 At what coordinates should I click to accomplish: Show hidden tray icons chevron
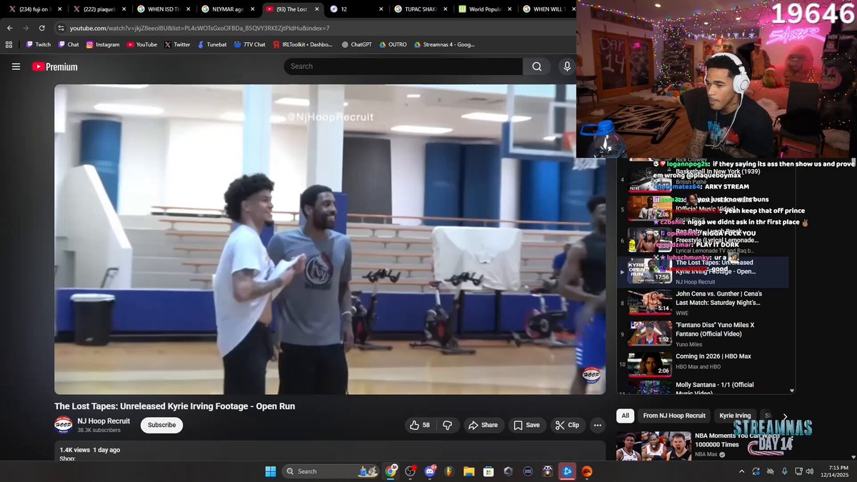coord(741,471)
